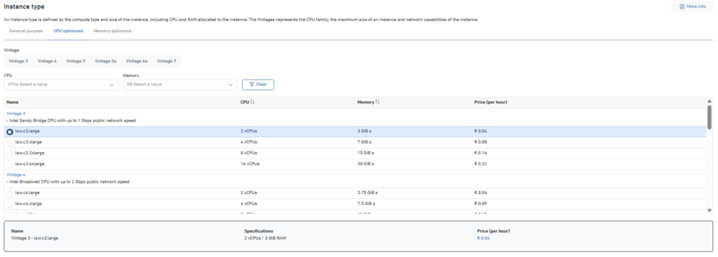718x257 pixels.
Task: Click the Memory column sort arrows icon
Action: pos(377,102)
